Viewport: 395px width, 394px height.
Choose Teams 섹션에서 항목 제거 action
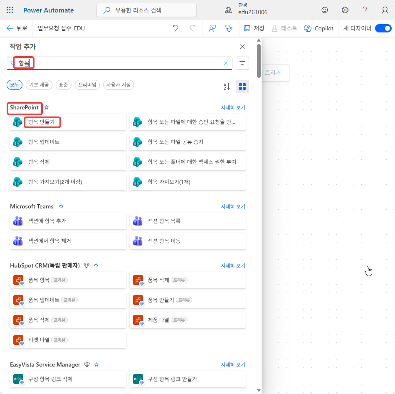(x=68, y=241)
